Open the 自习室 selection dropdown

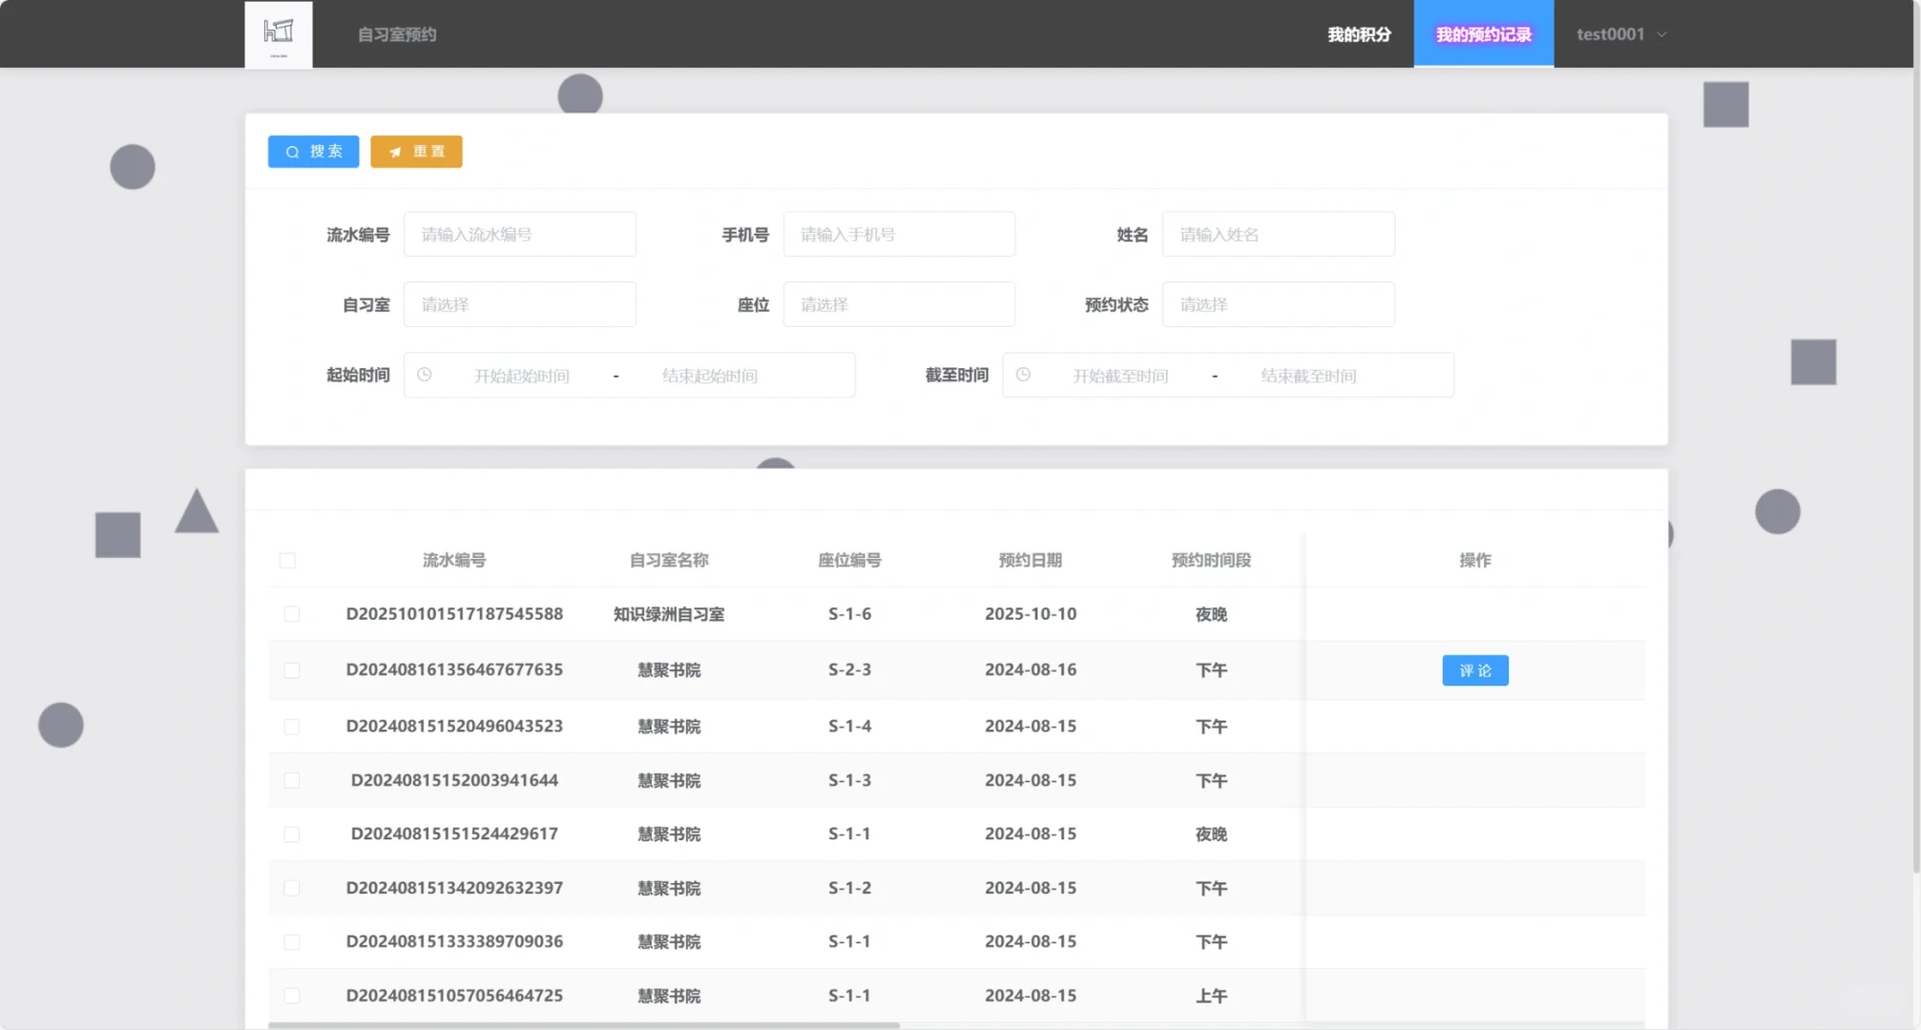520,303
